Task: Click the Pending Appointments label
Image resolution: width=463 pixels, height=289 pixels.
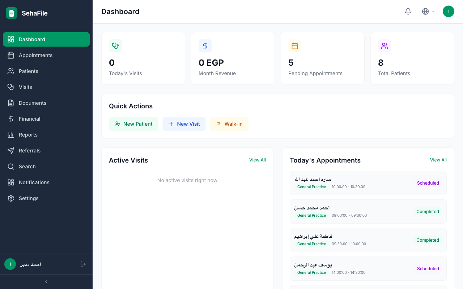Action: pos(315,73)
